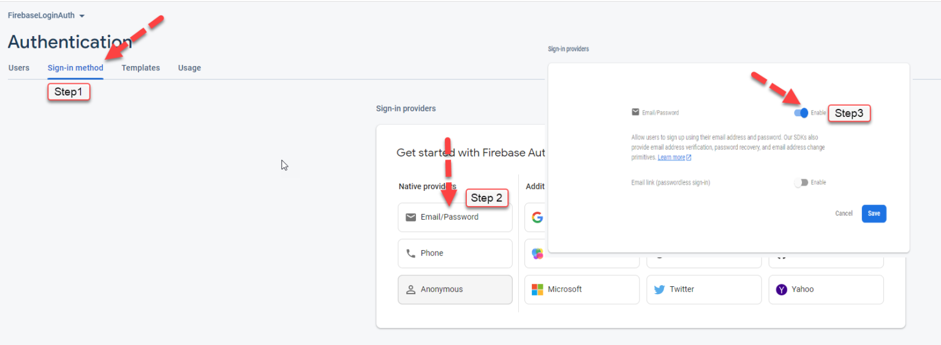Open the Sign-in method tab
Image resolution: width=941 pixels, height=345 pixels.
click(x=75, y=68)
